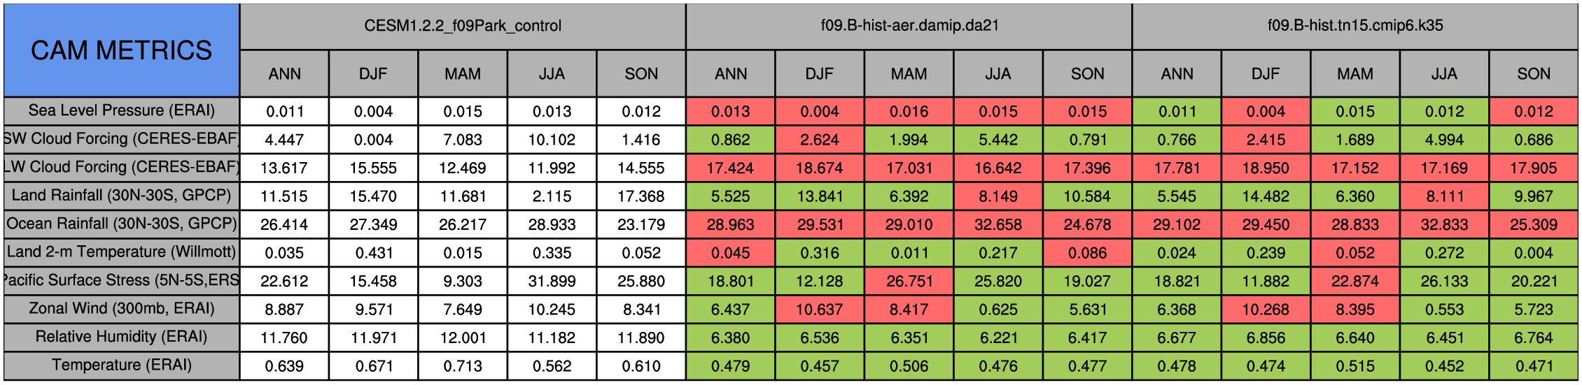Select the CESM1.2.2_f09Park_control column group header
This screenshot has width=1582, height=385.
pos(463,26)
